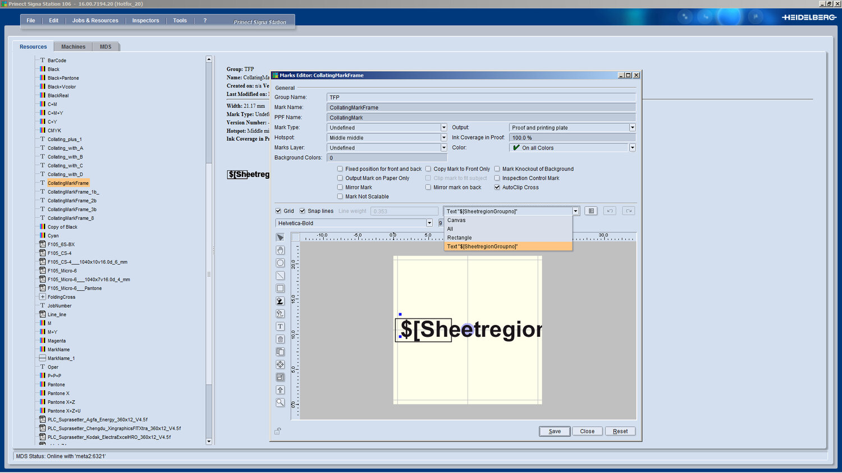Viewport: 842px width, 473px height.
Task: Switch to the MDS tab
Action: pos(106,47)
